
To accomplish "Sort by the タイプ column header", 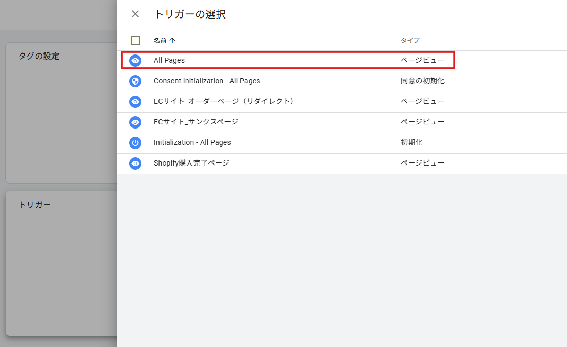I will pos(410,40).
